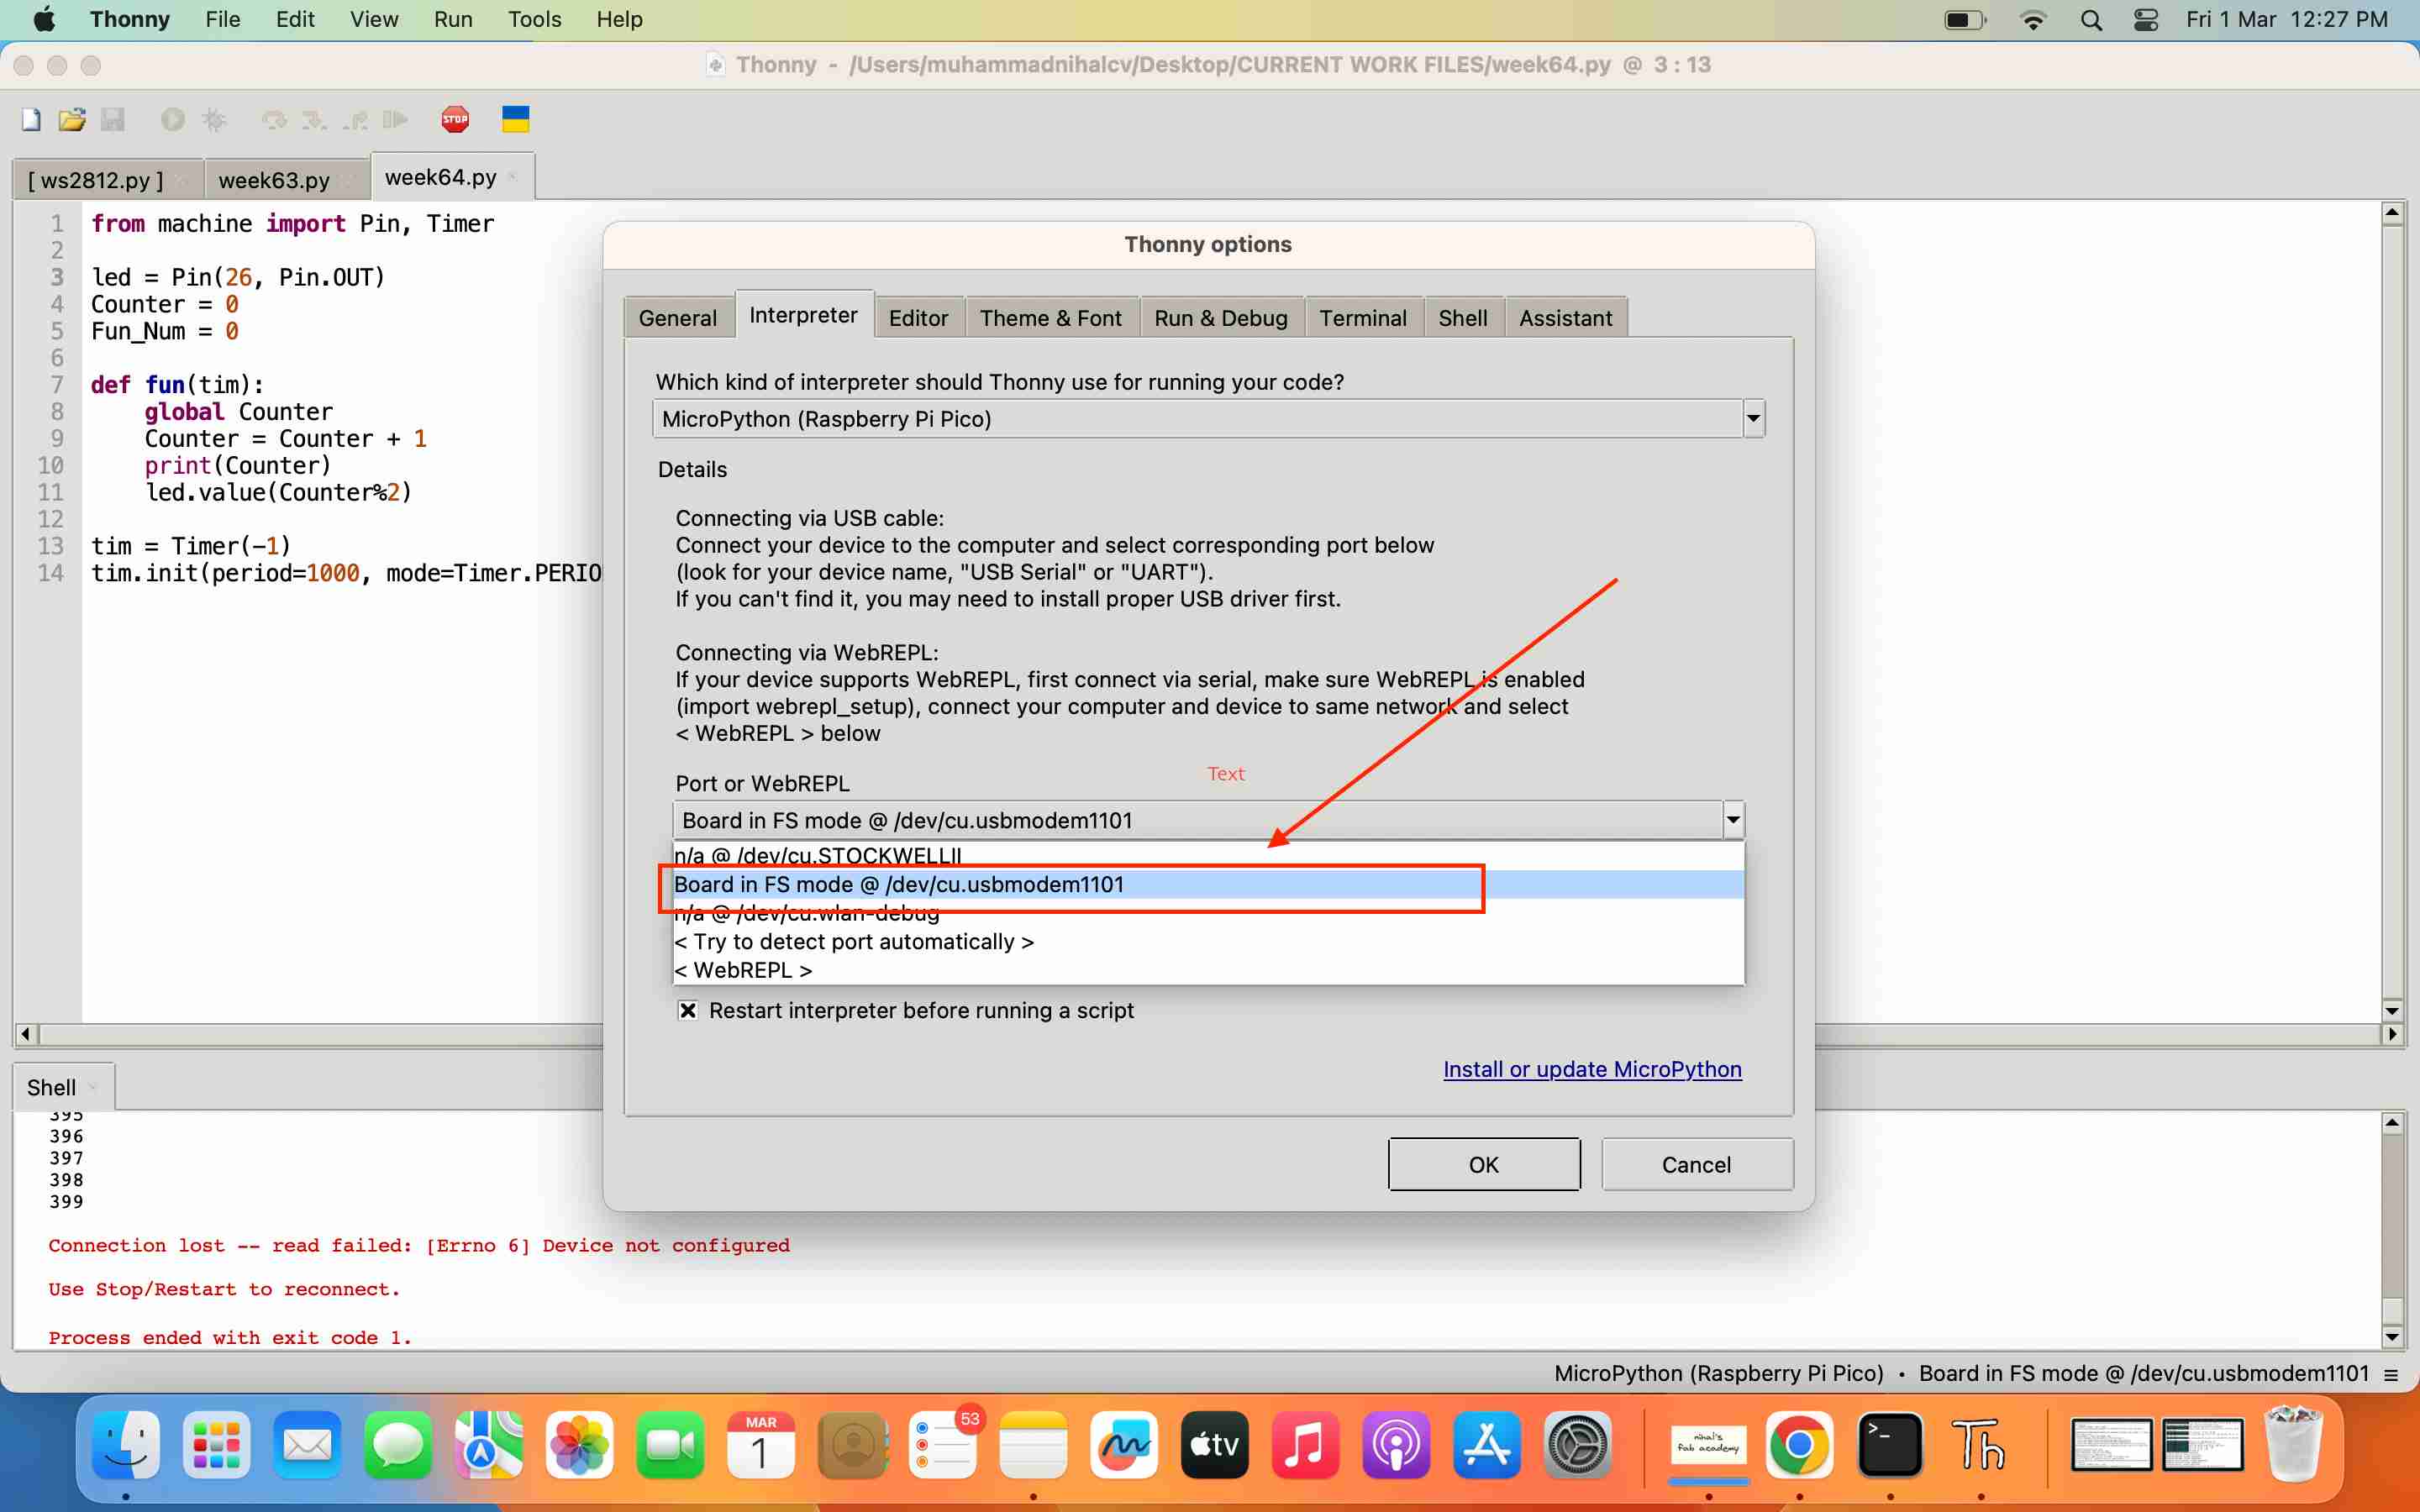Select Board in FS mode usbmodem1101 list option
The height and width of the screenshot is (1512, 2420).
tap(1208, 884)
